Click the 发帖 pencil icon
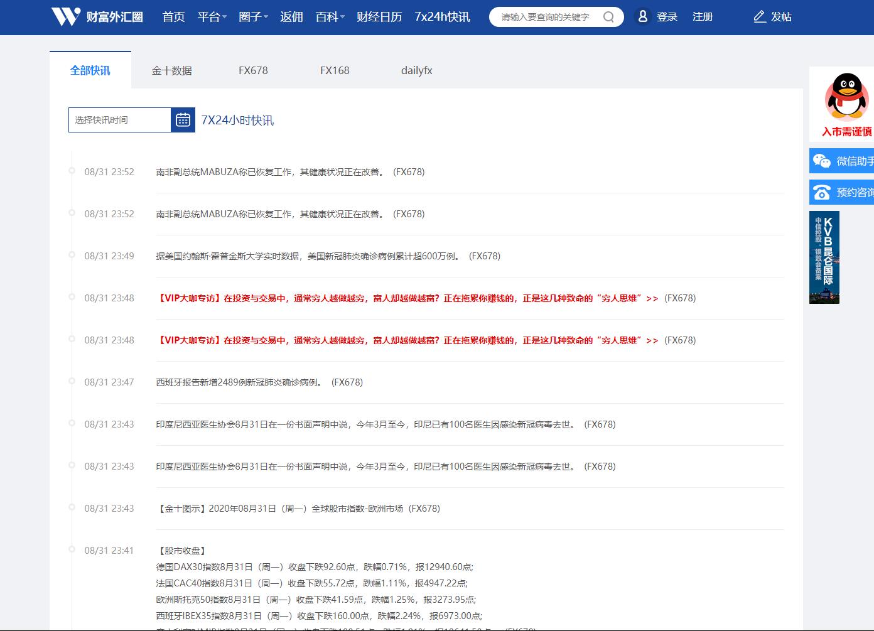 click(760, 17)
